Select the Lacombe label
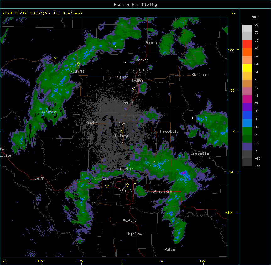The image size is (271, 265). click(x=141, y=60)
